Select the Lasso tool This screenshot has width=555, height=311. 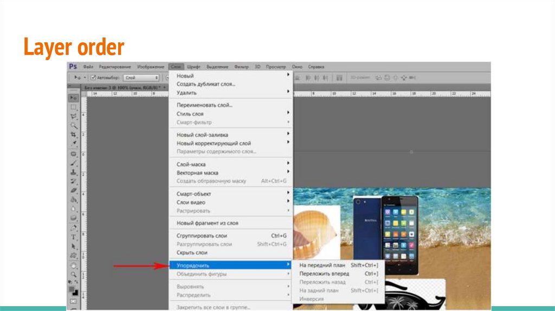coord(73,116)
